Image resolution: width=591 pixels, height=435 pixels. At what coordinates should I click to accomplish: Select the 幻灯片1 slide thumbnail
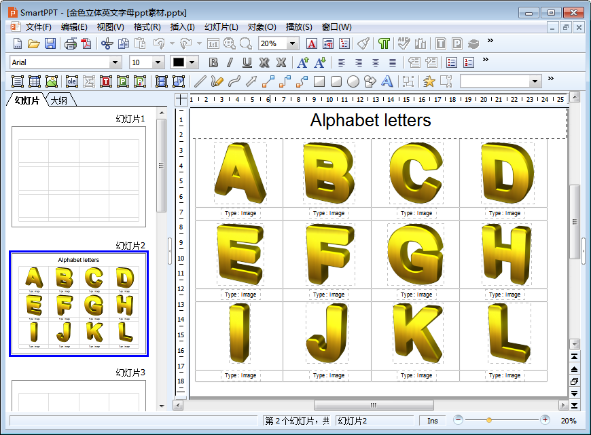pos(79,176)
